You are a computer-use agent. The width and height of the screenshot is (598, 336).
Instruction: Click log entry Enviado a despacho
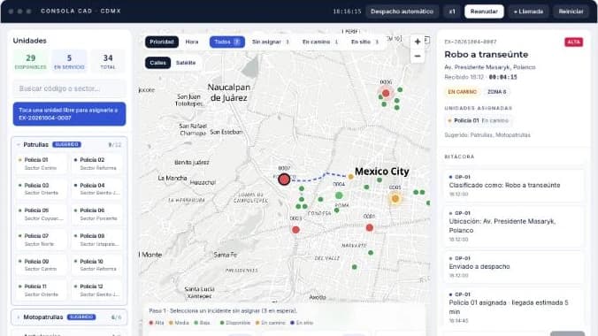pos(513,266)
